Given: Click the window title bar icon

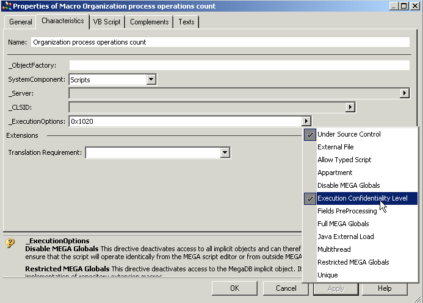Looking at the screenshot, I should coord(7,6).
